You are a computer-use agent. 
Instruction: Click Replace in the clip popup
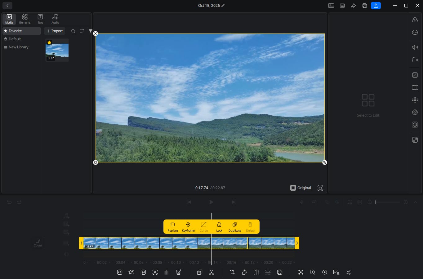[173, 227]
